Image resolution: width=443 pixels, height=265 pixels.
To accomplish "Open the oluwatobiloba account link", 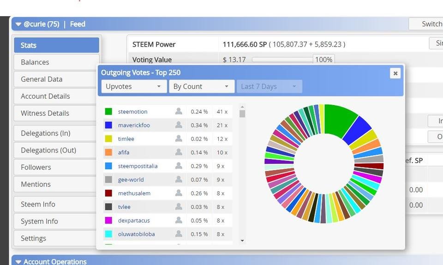I will (136, 234).
